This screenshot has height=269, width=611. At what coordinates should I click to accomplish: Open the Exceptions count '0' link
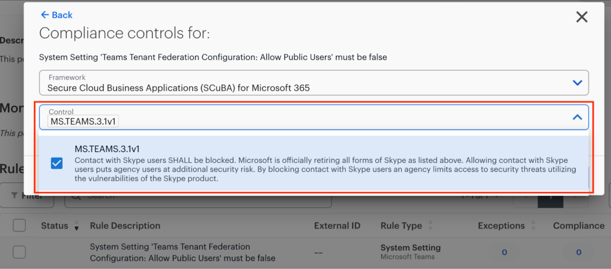tap(504, 252)
